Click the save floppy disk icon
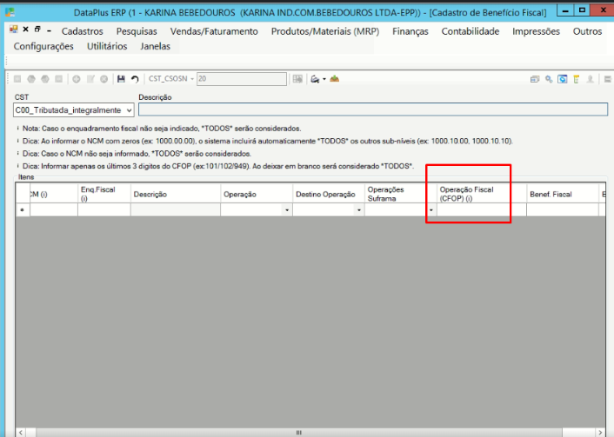The height and width of the screenshot is (437, 614). click(121, 79)
